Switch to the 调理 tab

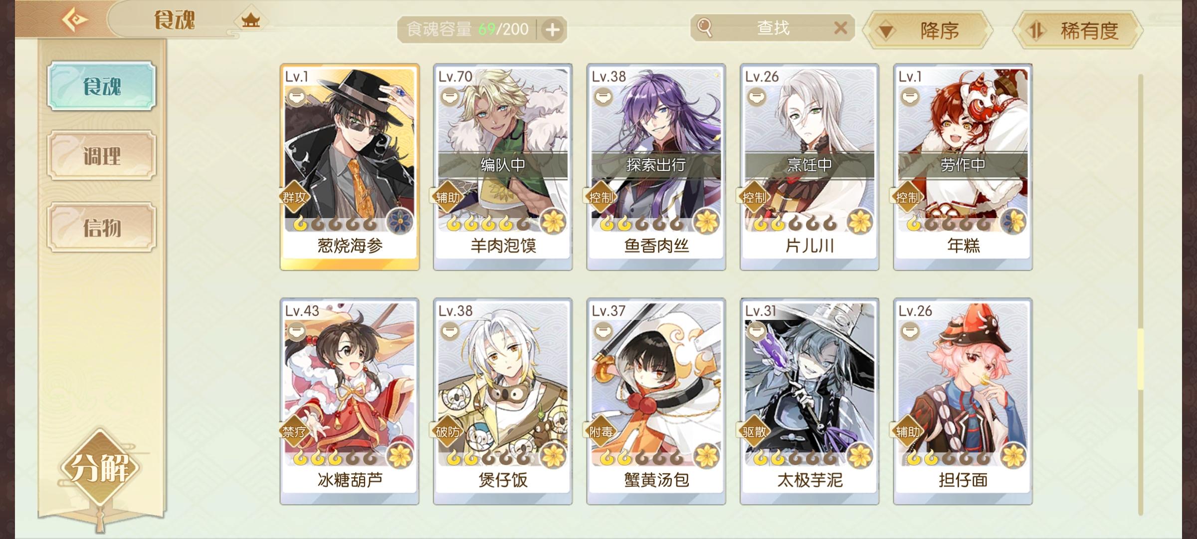tap(102, 156)
